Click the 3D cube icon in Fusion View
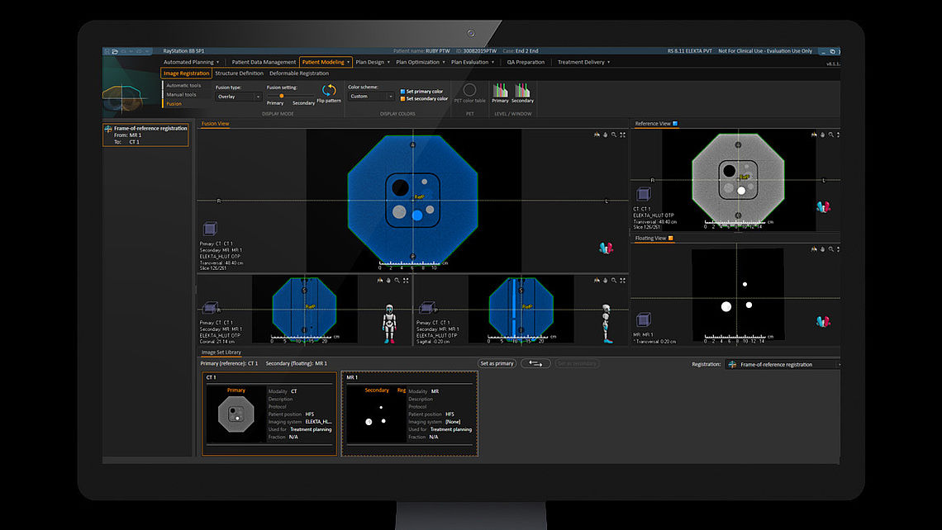942x530 pixels. 209,228
